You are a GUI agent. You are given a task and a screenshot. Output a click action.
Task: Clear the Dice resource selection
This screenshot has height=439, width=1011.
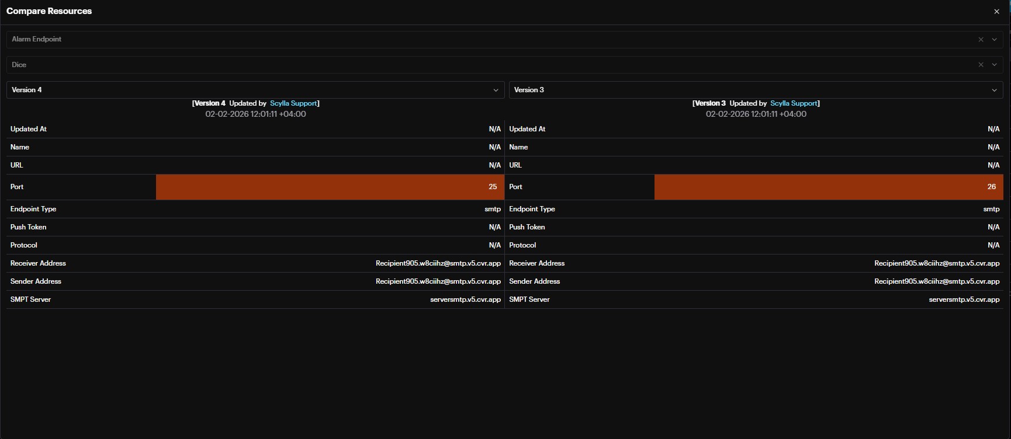(x=981, y=65)
